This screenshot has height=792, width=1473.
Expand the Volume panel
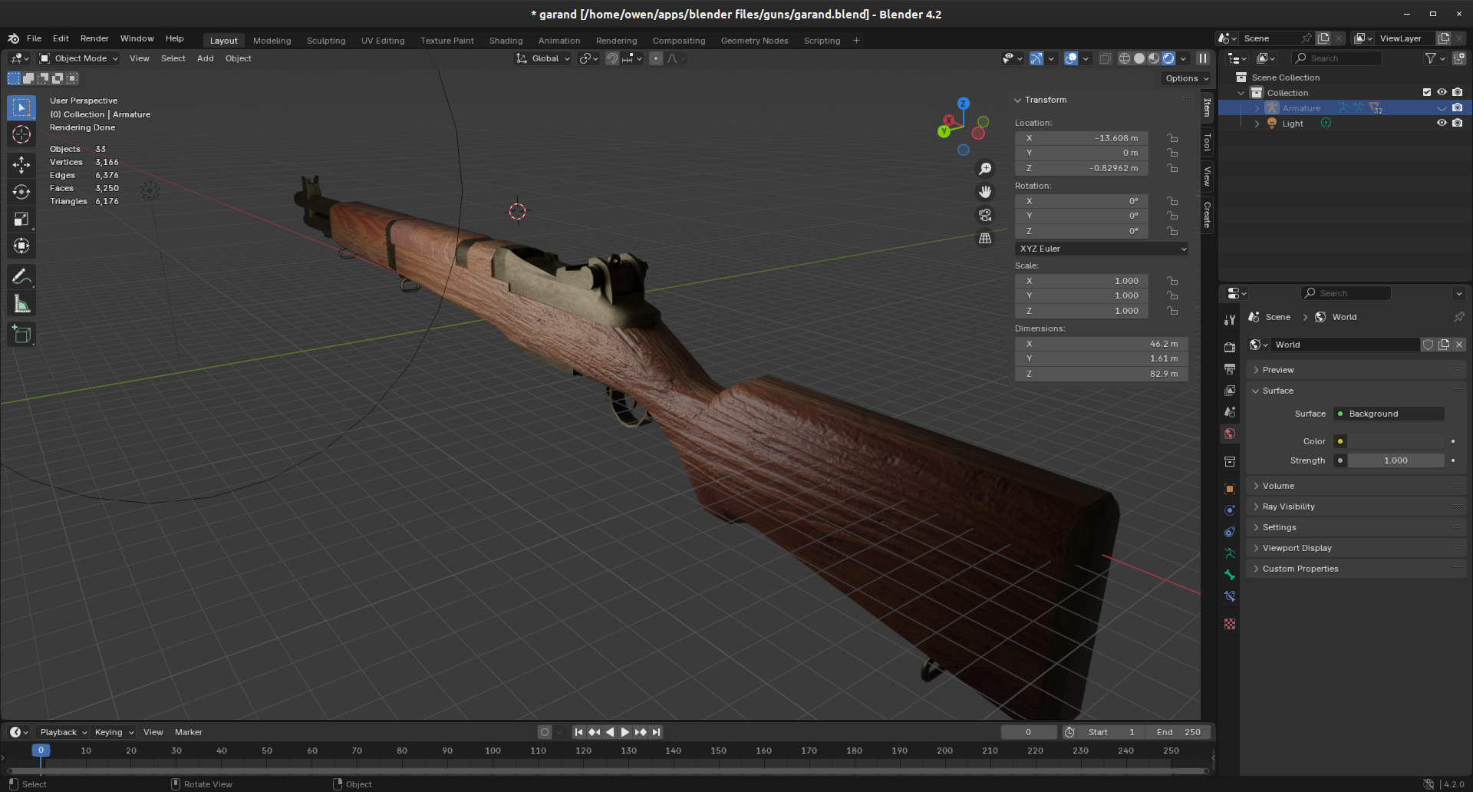coord(1356,486)
